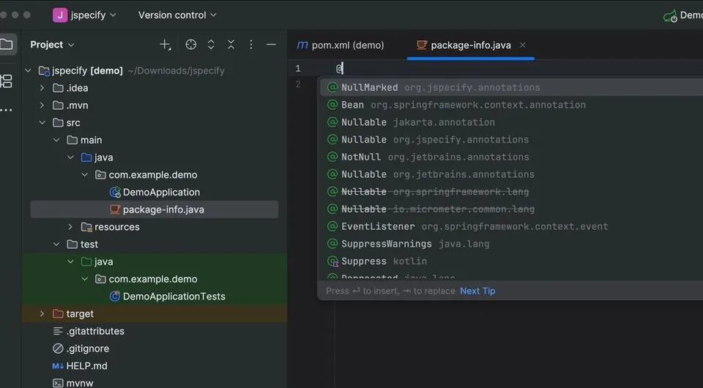
Task: Choose deprecated Nullable io.micrometer.common.lang completion
Action: pyautogui.click(x=511, y=209)
